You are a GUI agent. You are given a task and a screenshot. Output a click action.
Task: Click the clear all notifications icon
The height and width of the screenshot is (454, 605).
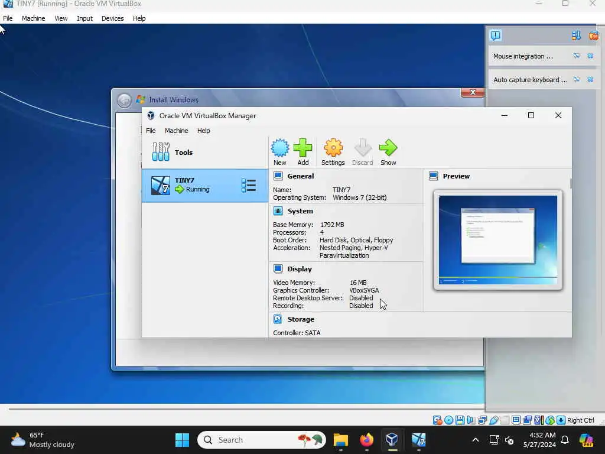point(593,35)
